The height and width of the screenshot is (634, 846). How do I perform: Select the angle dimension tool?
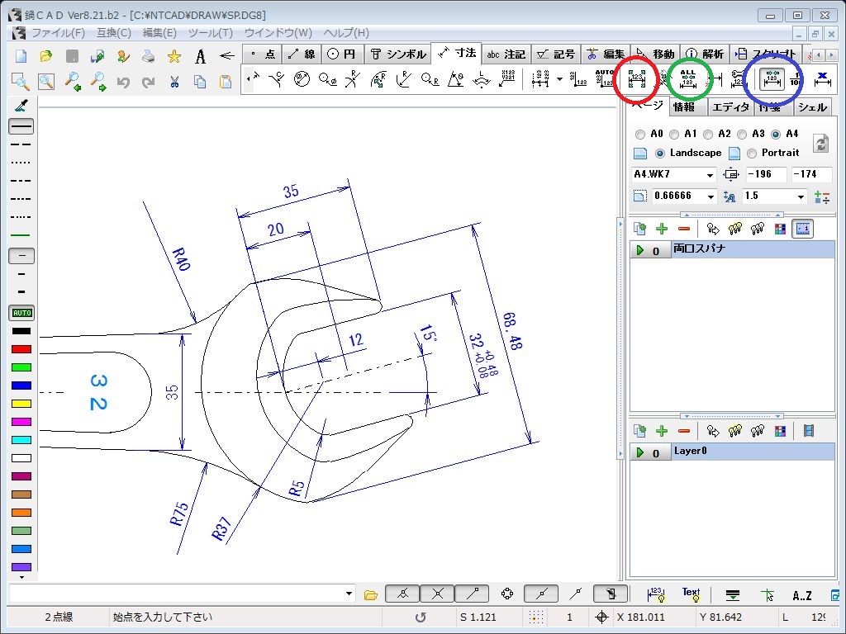pyautogui.click(x=456, y=80)
